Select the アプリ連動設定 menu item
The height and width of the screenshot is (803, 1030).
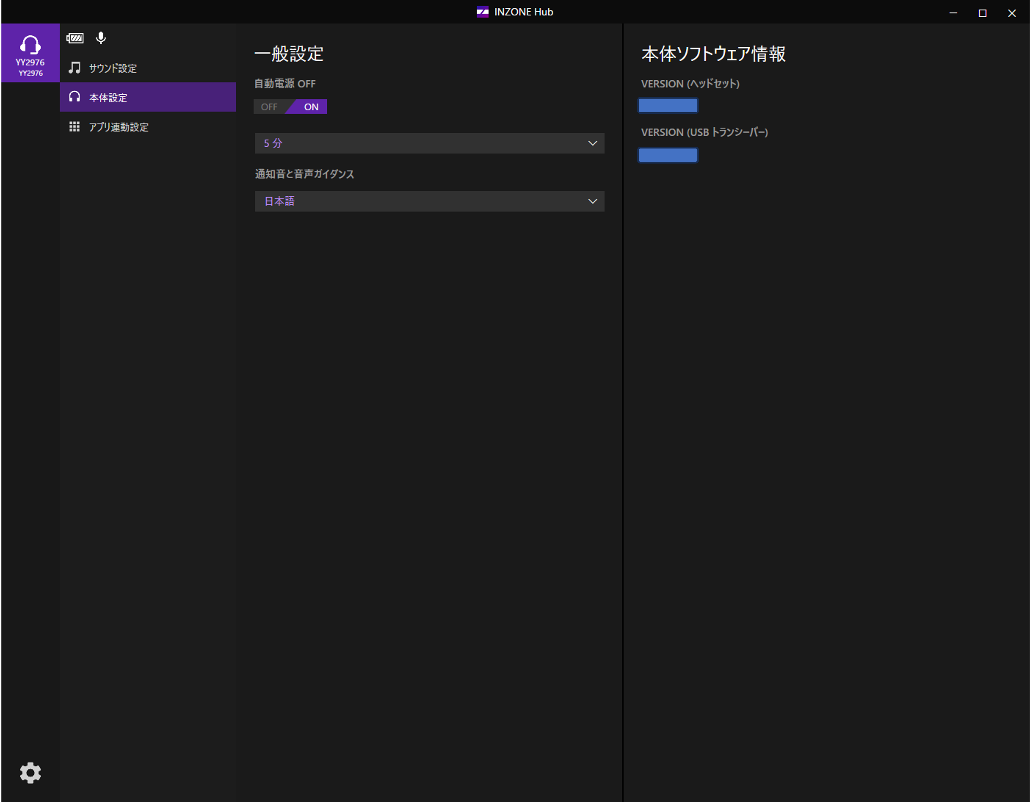119,127
